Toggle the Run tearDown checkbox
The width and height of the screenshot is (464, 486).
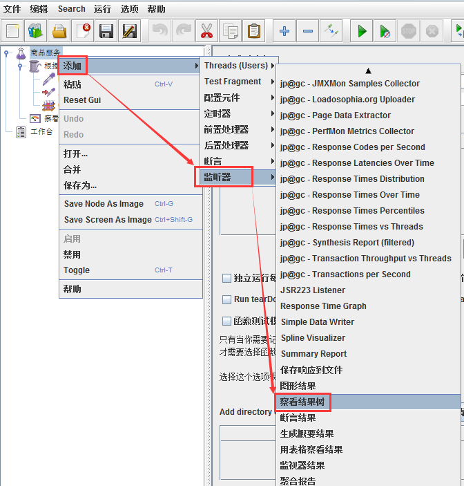tap(226, 300)
